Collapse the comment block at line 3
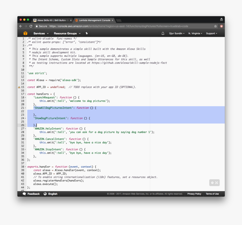Image resolution: width=242 pixels, height=225 pixels. 25,46
